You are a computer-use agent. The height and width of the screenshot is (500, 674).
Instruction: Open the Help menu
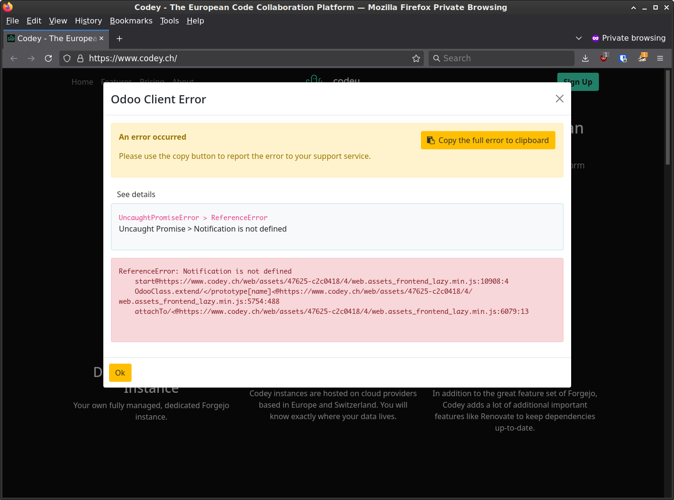tap(195, 21)
